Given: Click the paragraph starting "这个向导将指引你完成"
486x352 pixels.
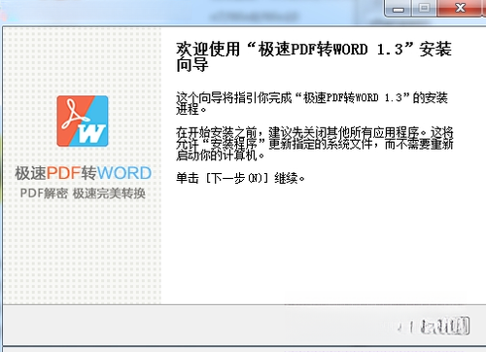Looking at the screenshot, I should (x=312, y=103).
